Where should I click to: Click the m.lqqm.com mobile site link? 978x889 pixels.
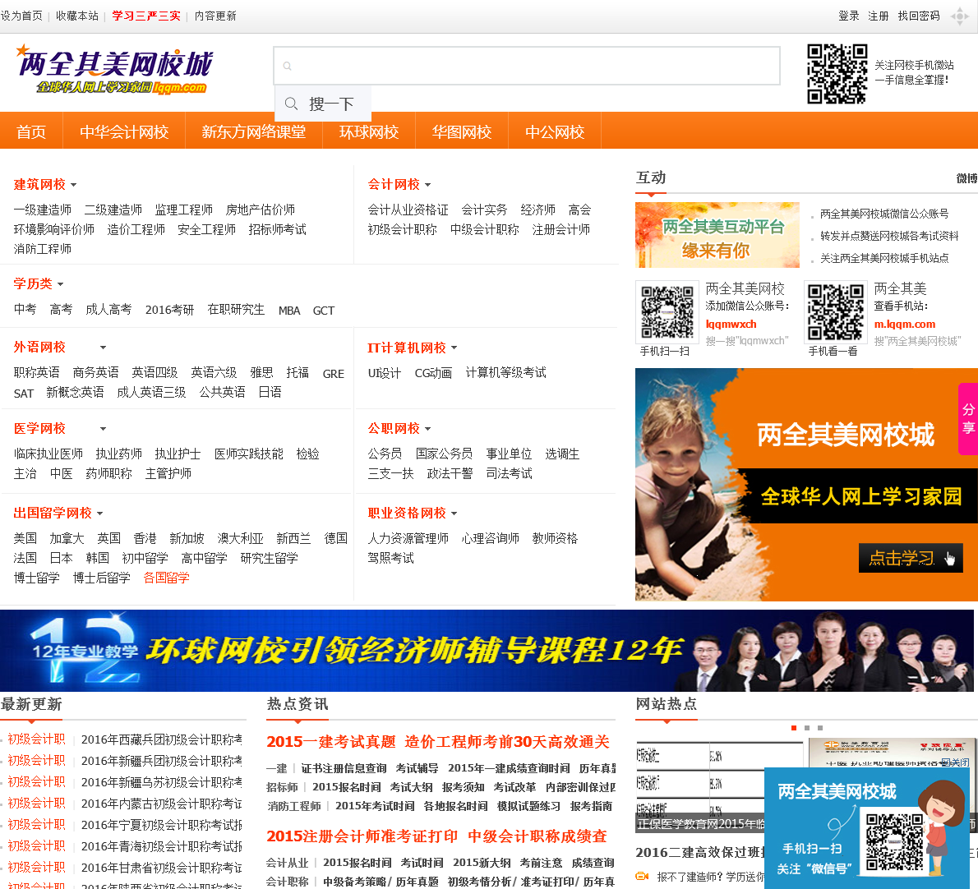click(904, 325)
